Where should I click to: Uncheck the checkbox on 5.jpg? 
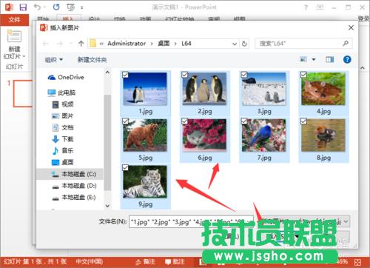click(125, 121)
